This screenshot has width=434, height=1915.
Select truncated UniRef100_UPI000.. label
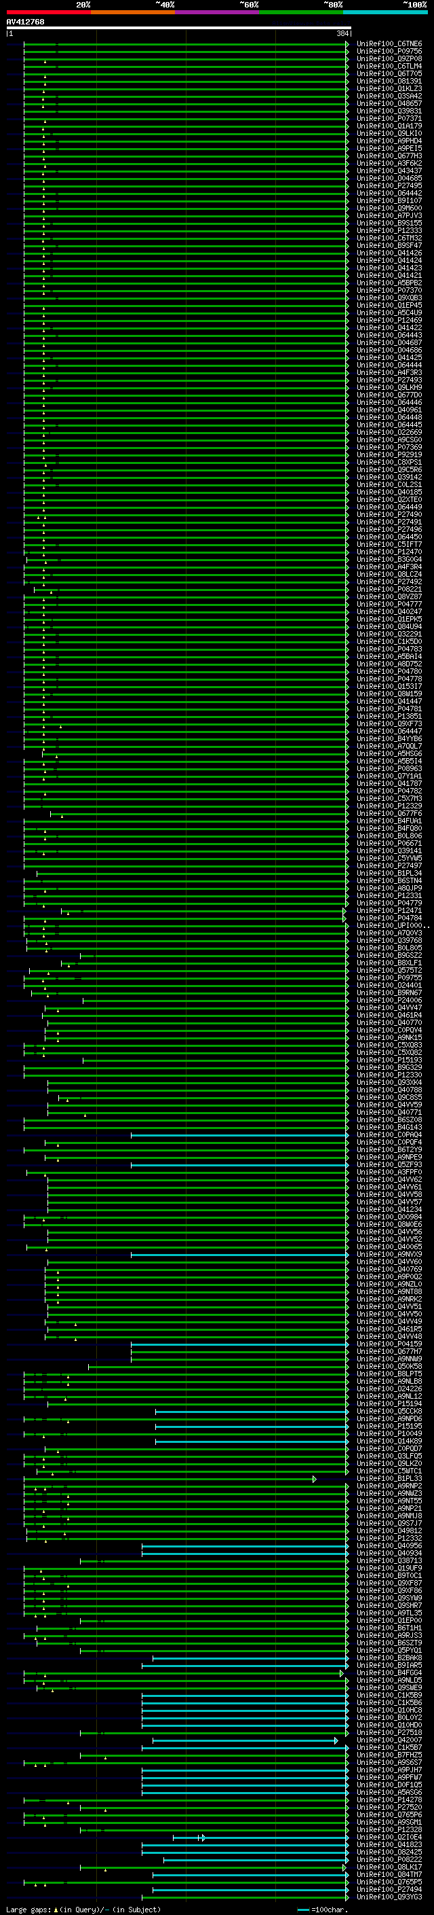(x=393, y=925)
